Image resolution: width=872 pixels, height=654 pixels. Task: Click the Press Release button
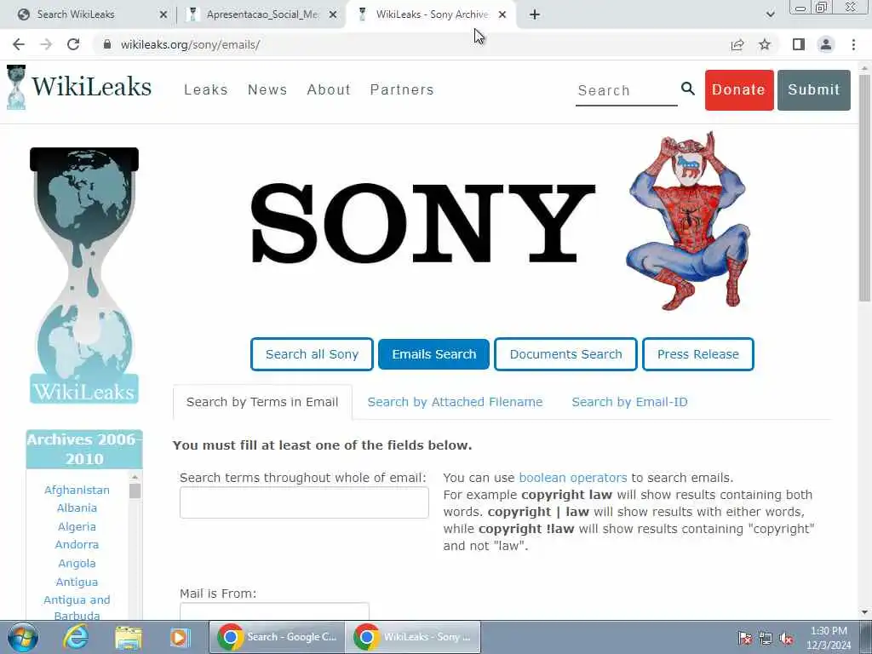(698, 354)
